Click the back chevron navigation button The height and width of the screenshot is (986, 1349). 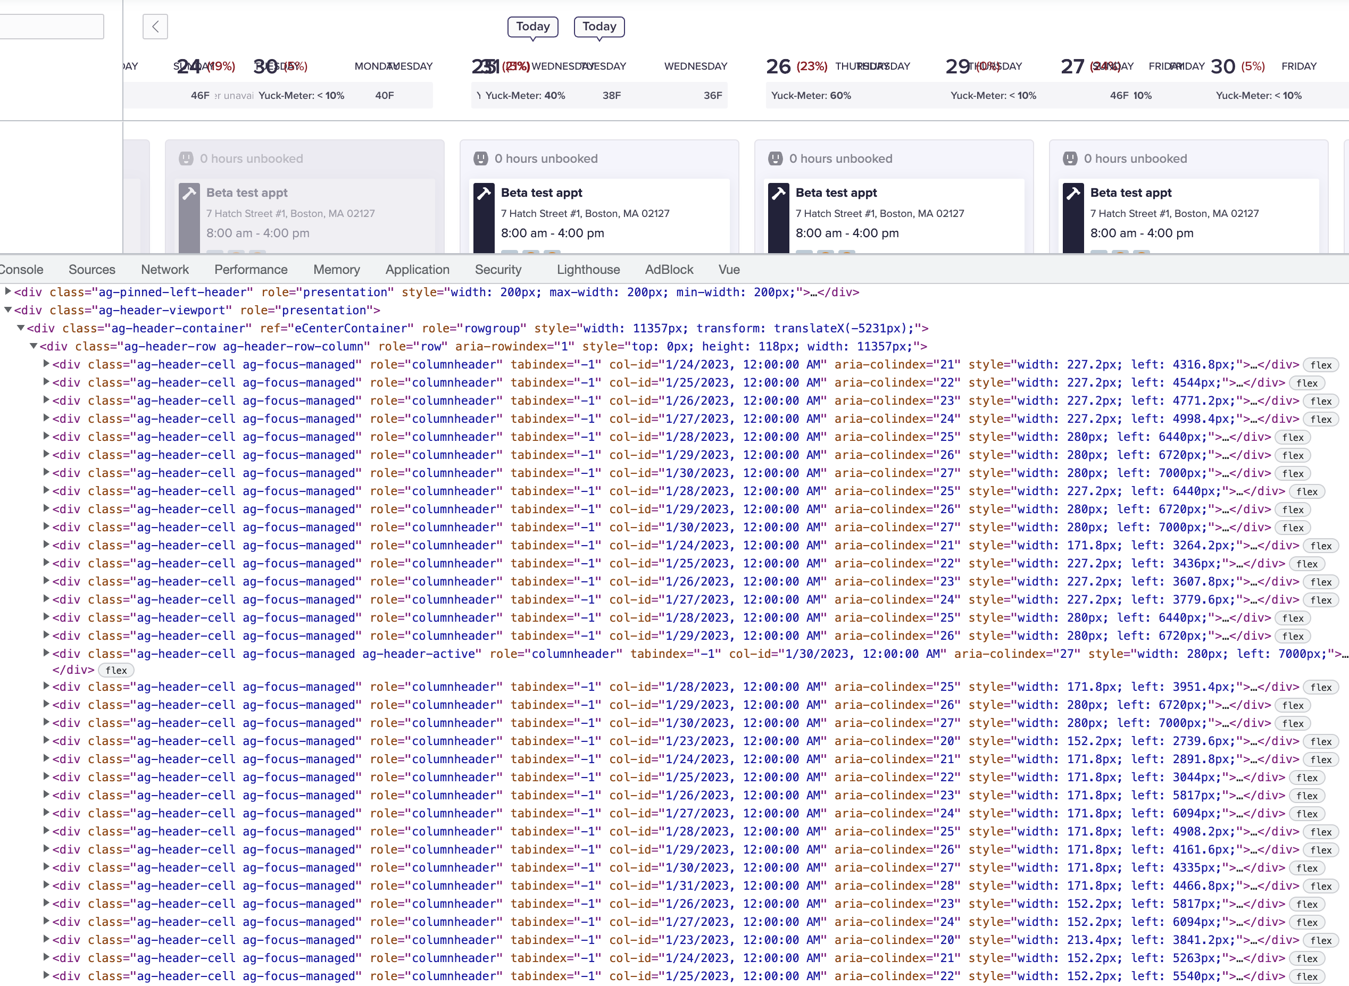pos(155,26)
